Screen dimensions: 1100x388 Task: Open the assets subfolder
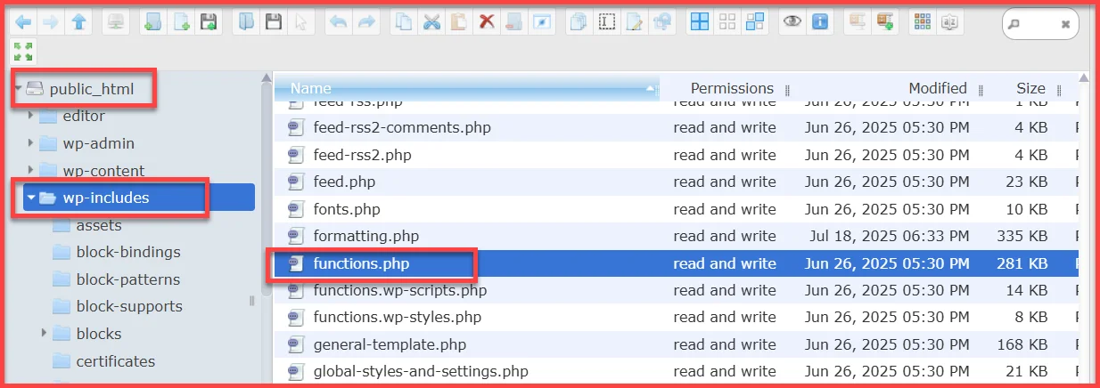tap(99, 225)
